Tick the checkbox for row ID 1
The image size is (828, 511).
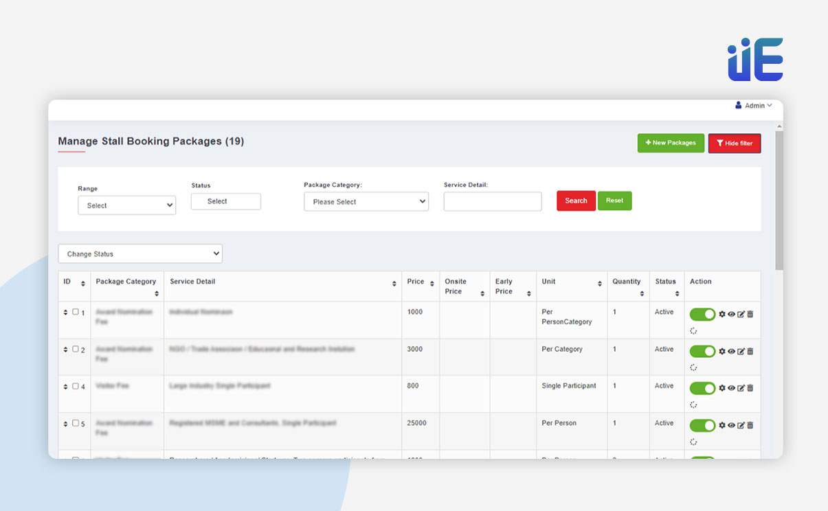(x=76, y=312)
